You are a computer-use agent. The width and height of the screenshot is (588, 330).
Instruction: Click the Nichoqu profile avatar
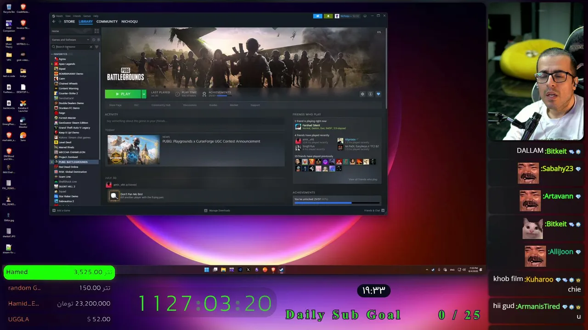(337, 16)
